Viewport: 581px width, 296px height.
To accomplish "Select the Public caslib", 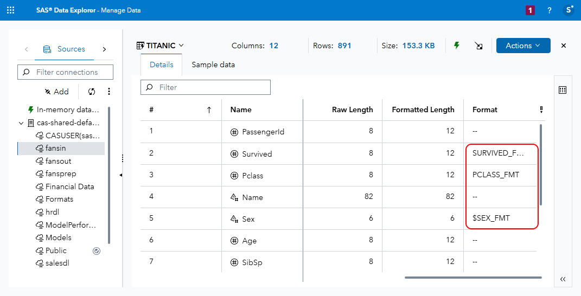I will coord(51,250).
